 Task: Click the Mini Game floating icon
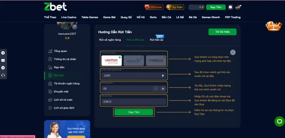[x=274, y=26]
